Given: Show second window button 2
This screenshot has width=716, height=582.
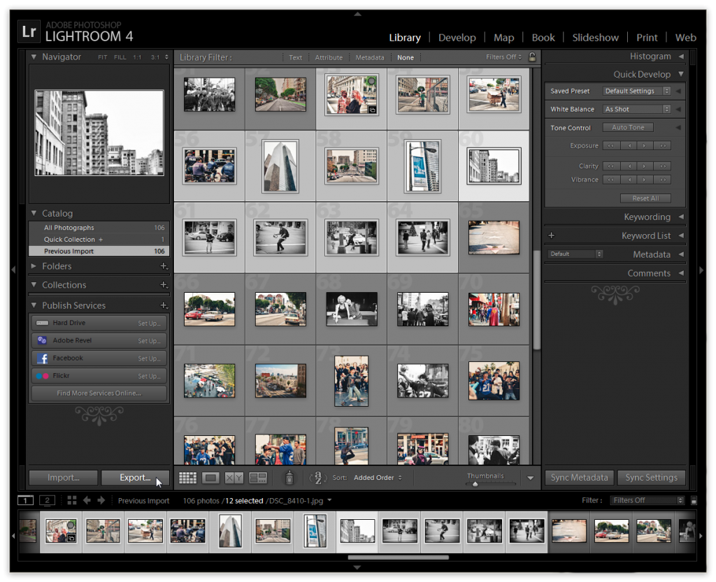Looking at the screenshot, I should pyautogui.click(x=47, y=500).
